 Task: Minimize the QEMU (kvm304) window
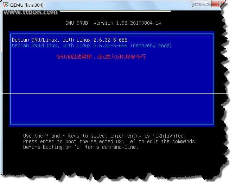197,4
